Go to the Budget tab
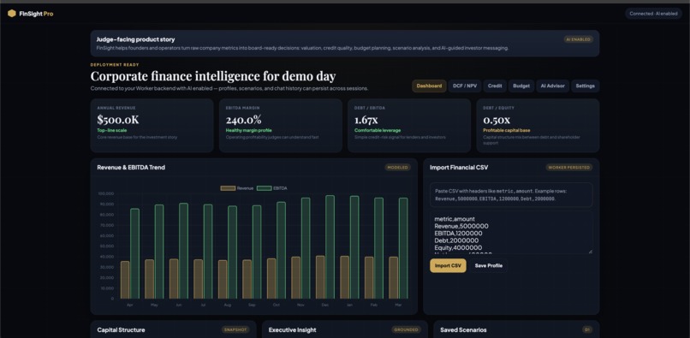 click(x=521, y=86)
